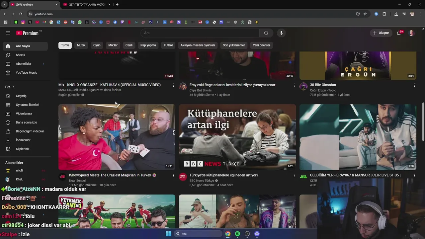Select the Canlı filter chip
425x239 pixels.
click(x=129, y=45)
